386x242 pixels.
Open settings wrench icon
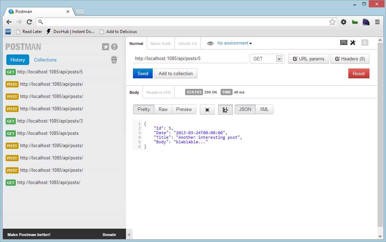point(353,42)
